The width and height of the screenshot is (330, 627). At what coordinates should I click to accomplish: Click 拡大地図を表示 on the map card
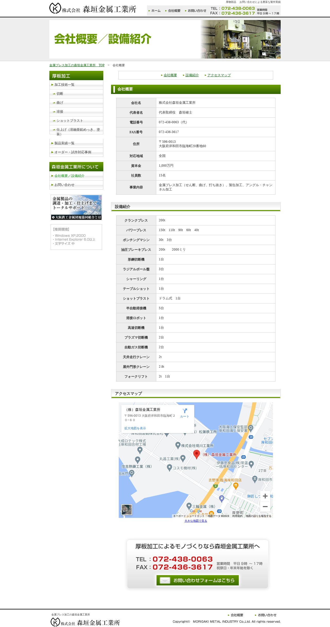[x=135, y=428]
